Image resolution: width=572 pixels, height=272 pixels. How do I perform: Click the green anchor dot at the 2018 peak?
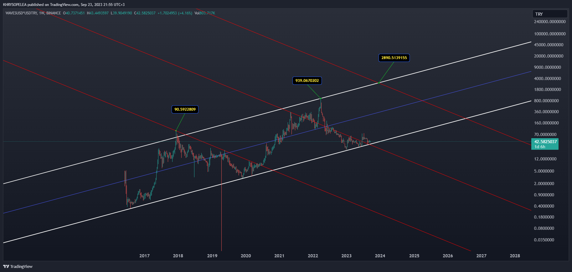176,130
